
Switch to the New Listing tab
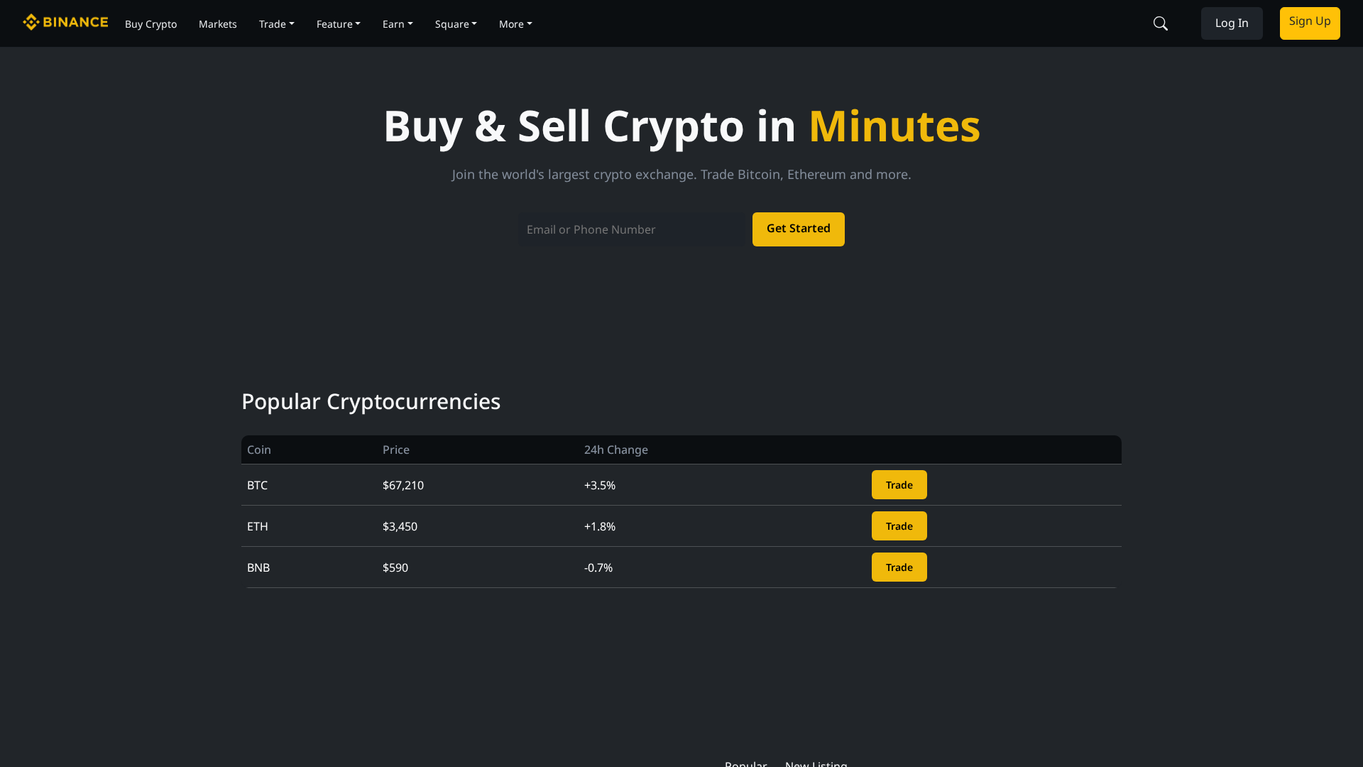tap(815, 763)
